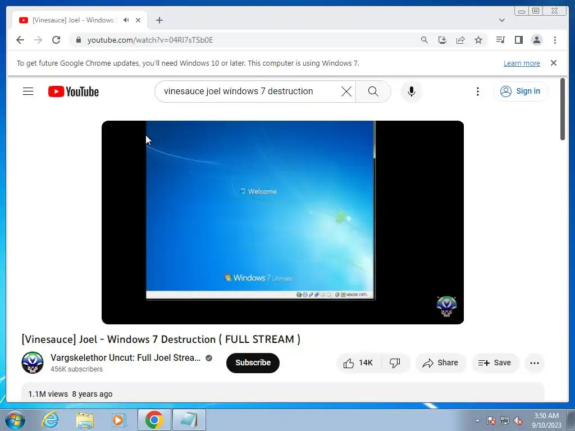Clear the YouTube search query
This screenshot has width=575, height=431.
pos(346,91)
